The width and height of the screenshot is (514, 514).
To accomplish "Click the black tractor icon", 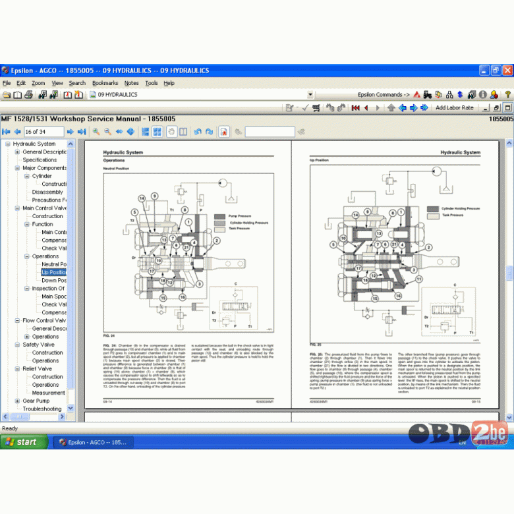I will 428,95.
